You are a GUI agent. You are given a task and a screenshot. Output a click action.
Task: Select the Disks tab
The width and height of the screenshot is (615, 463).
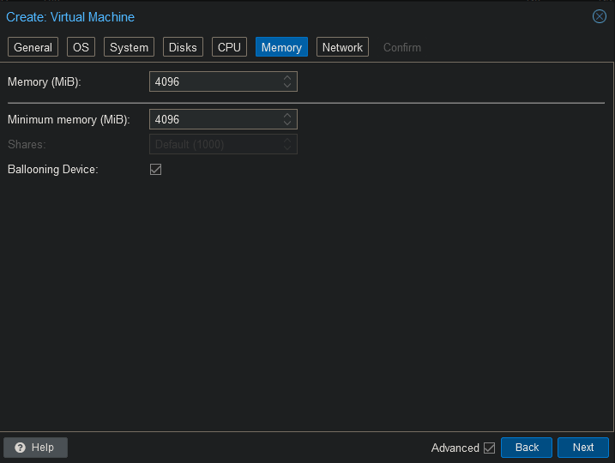click(x=183, y=47)
